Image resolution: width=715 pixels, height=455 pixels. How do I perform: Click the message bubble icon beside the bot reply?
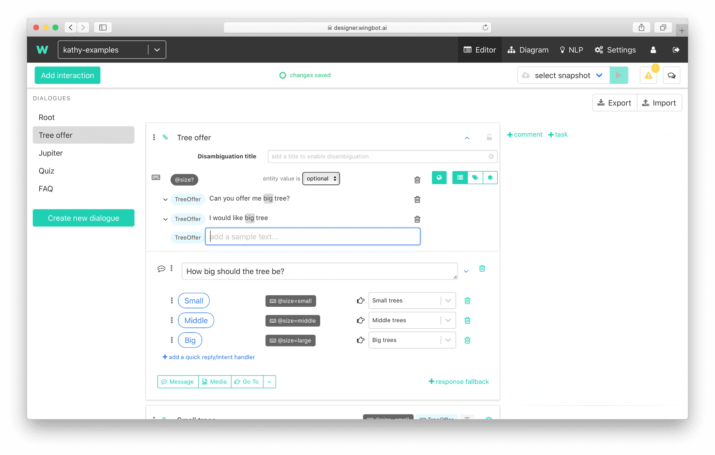click(161, 269)
